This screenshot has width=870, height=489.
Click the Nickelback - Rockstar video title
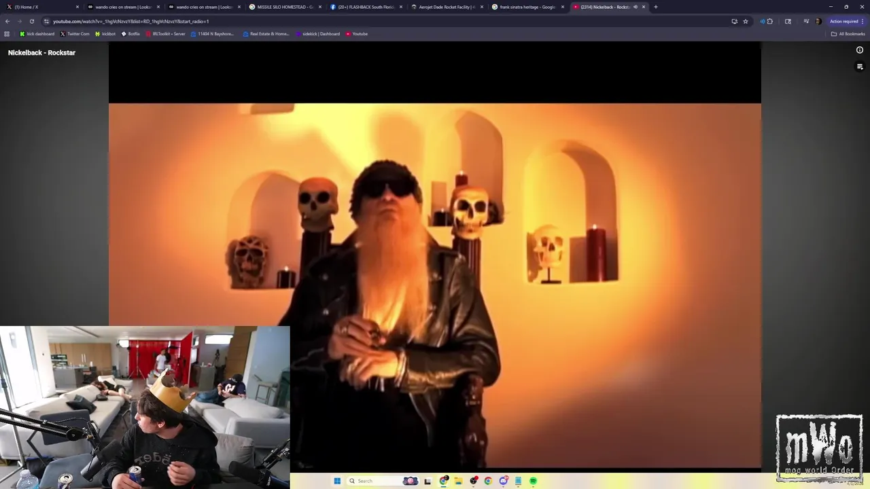pyautogui.click(x=41, y=53)
